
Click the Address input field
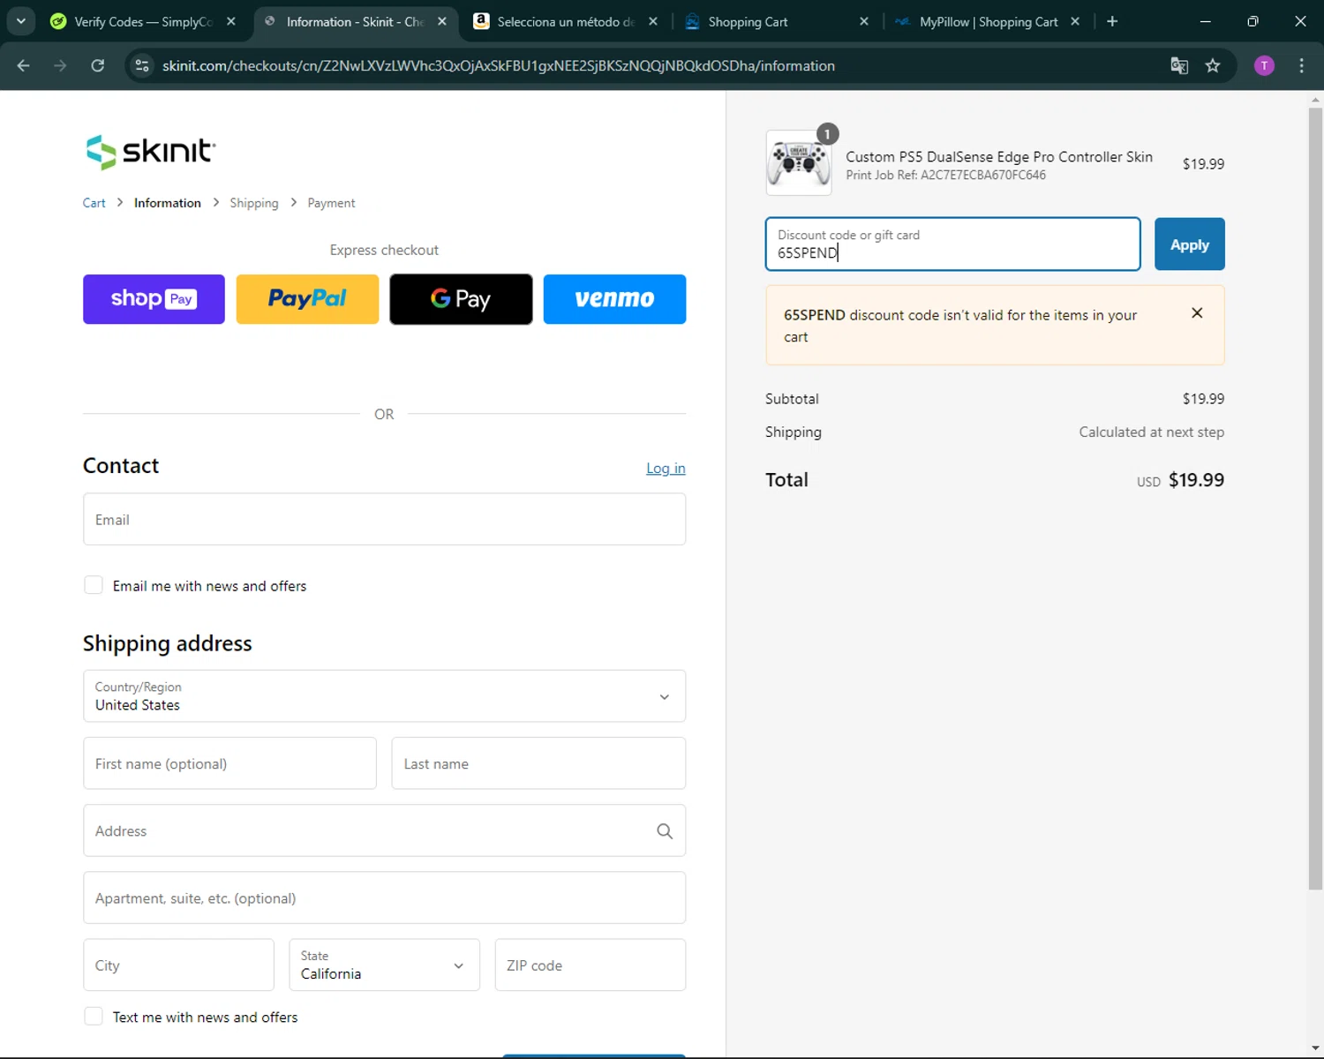pyautogui.click(x=384, y=830)
